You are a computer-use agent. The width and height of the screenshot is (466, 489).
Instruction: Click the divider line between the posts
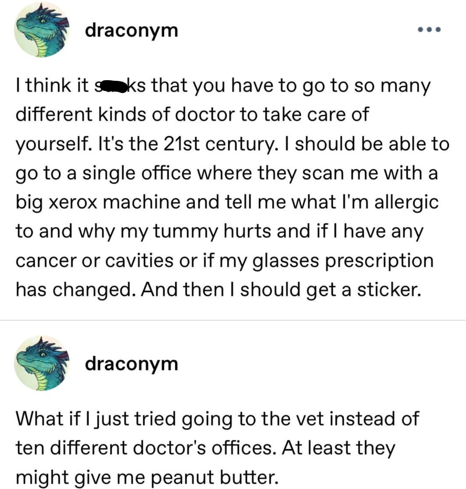[x=233, y=320]
